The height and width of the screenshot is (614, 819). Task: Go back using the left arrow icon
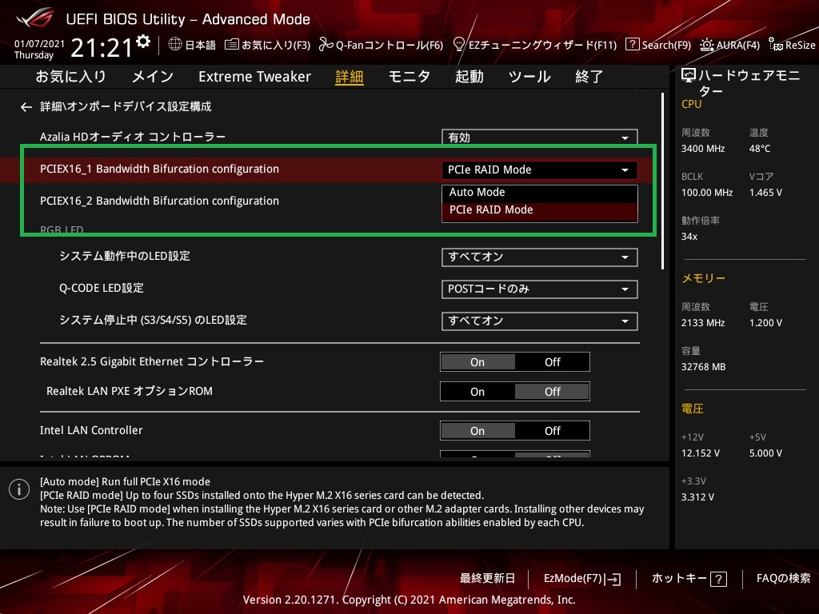click(26, 107)
